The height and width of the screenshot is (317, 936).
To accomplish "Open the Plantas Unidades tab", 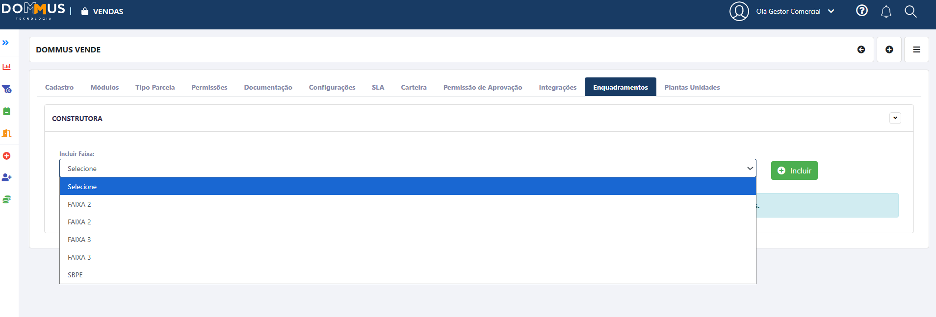I will click(x=692, y=87).
